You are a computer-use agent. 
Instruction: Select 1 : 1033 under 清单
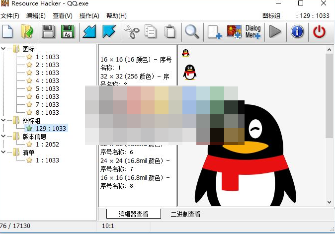tap(47, 160)
